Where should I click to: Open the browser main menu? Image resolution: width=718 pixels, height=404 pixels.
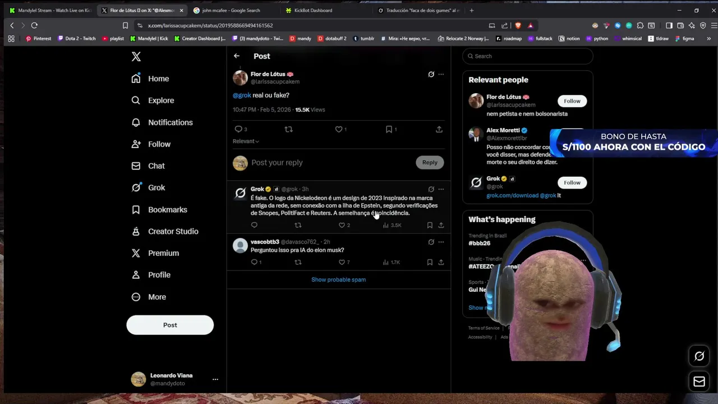(714, 25)
